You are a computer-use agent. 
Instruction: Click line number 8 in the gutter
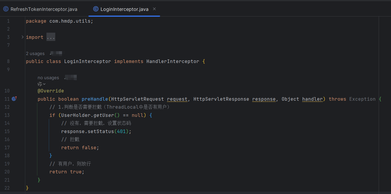click(8, 62)
